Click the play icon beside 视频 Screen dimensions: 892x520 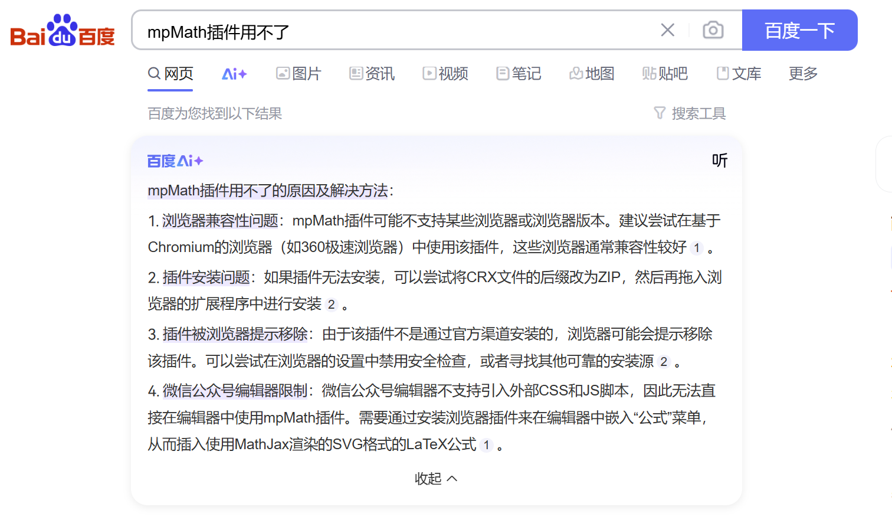coord(428,73)
